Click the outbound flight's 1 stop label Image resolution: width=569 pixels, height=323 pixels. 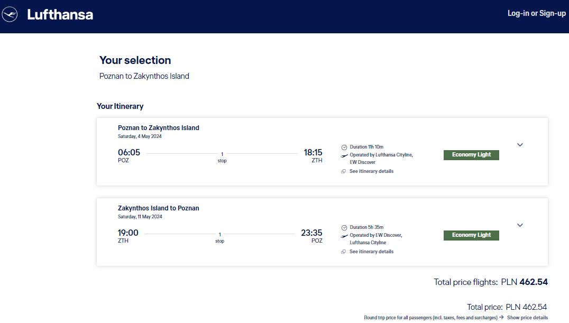(222, 158)
